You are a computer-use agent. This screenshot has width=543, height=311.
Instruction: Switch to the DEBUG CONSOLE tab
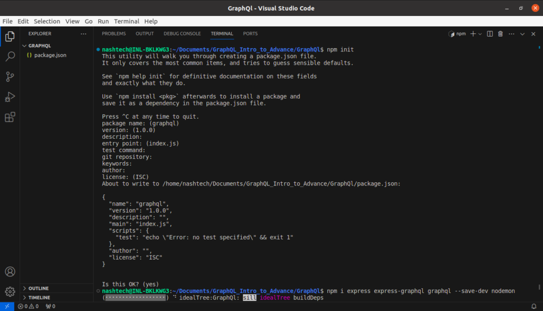tap(182, 33)
